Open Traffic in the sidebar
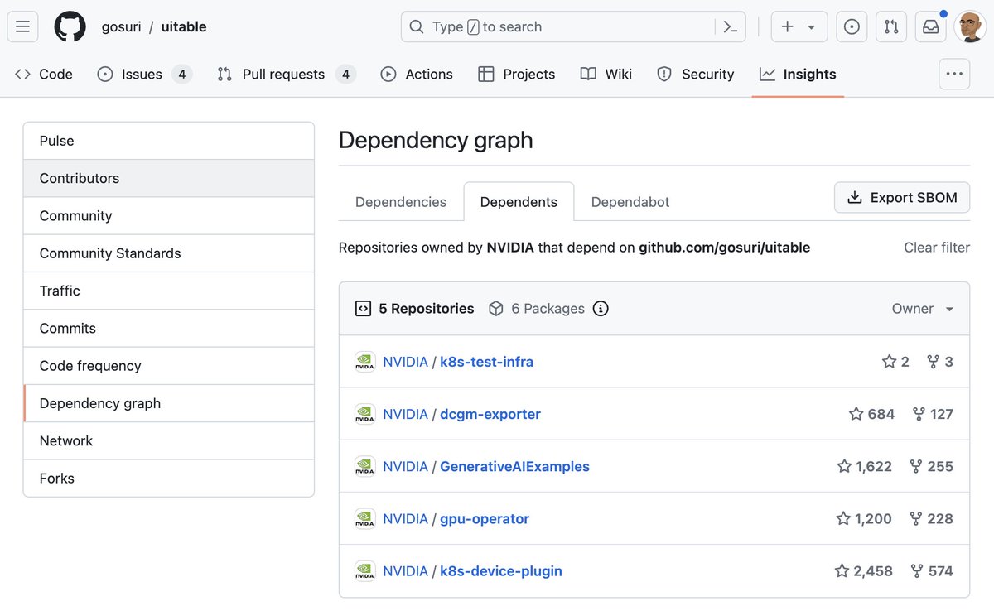The width and height of the screenshot is (994, 611). (169, 291)
